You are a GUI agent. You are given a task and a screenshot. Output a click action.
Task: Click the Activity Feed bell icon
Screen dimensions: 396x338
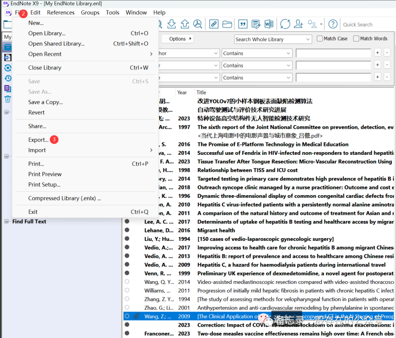[312, 24]
